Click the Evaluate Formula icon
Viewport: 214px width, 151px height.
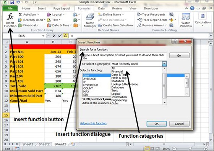click(x=171, y=25)
